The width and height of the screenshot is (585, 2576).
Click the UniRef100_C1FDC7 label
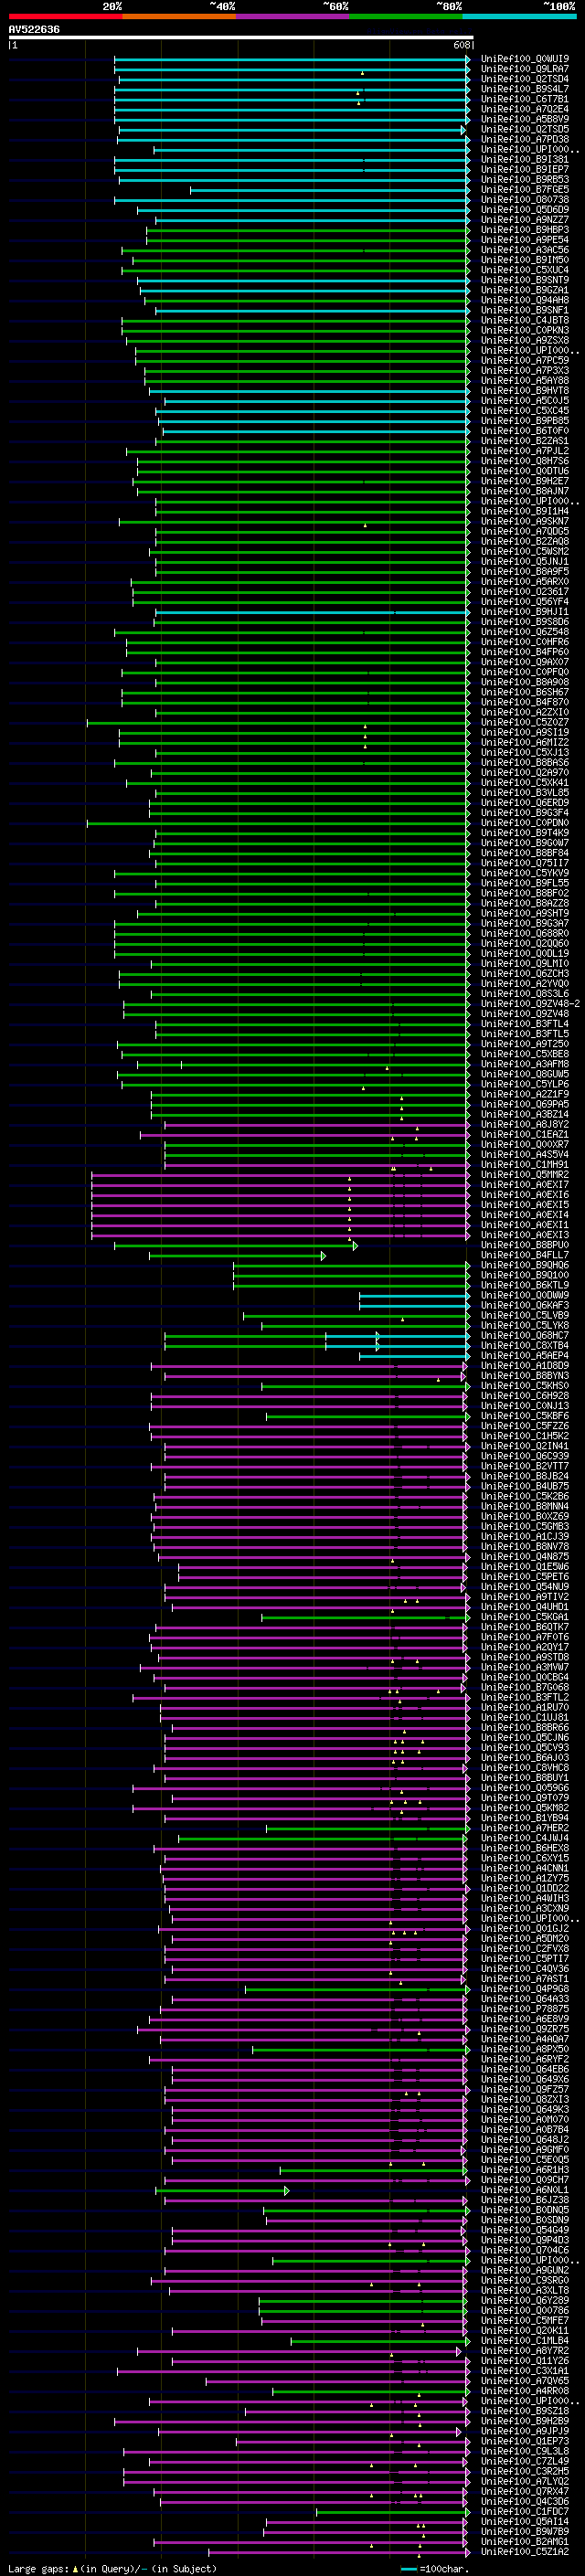click(525, 2511)
